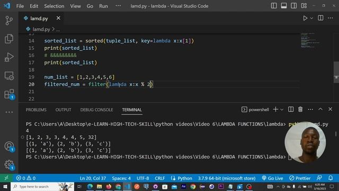339x191 pixels.
Task: Open editor More Actions menu
Action: tap(331, 18)
